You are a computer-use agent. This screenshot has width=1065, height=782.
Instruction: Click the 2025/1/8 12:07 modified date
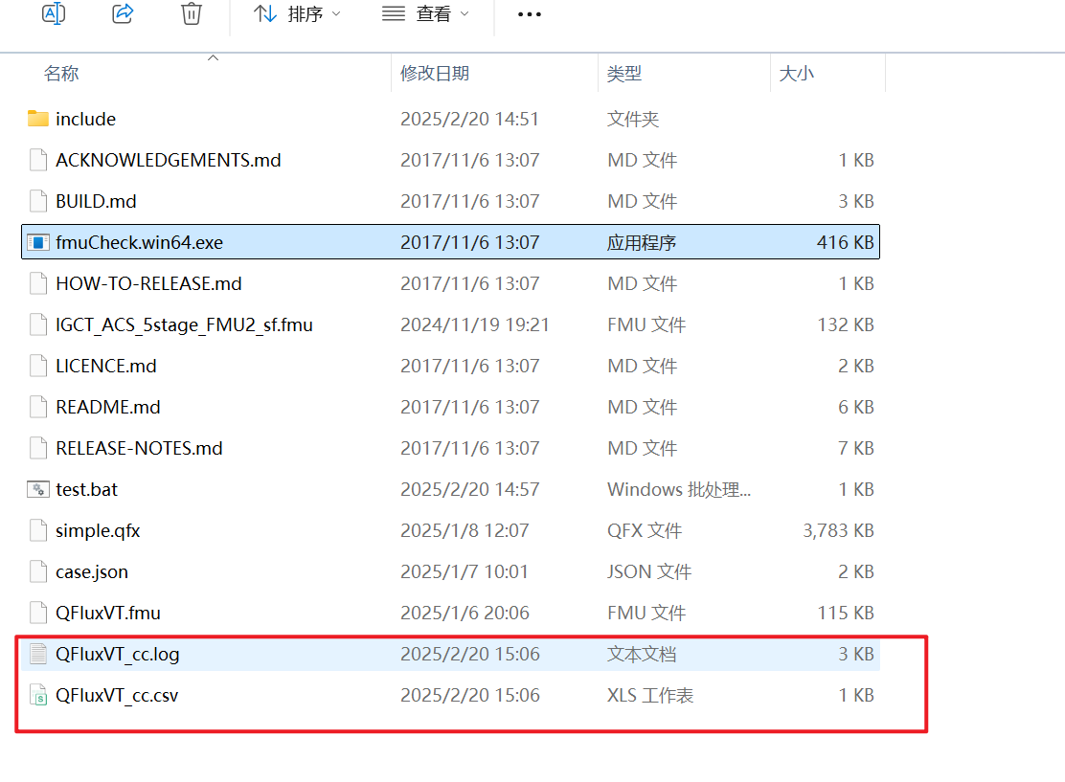[465, 531]
